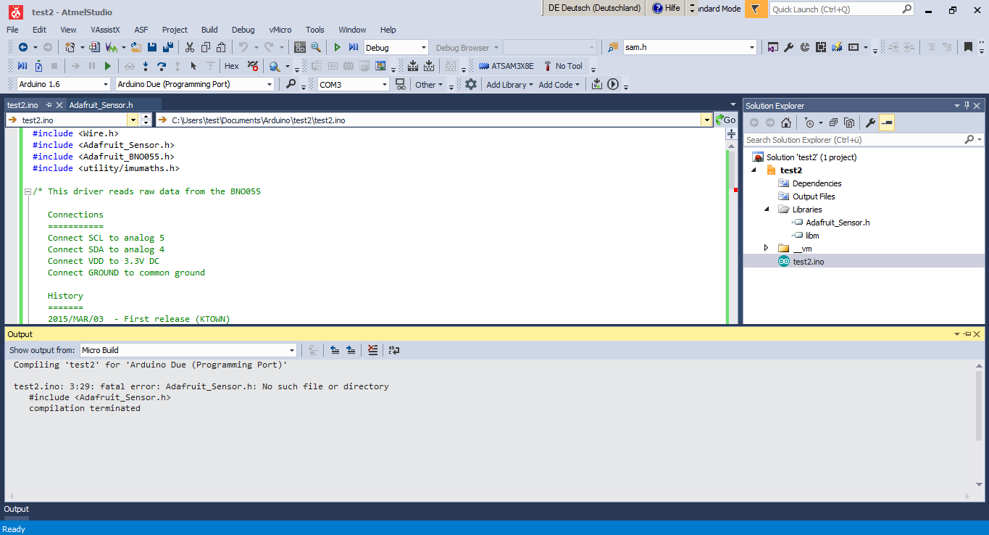Click Collapse All icon in Solution Explorer
989x535 pixels.
(x=834, y=123)
